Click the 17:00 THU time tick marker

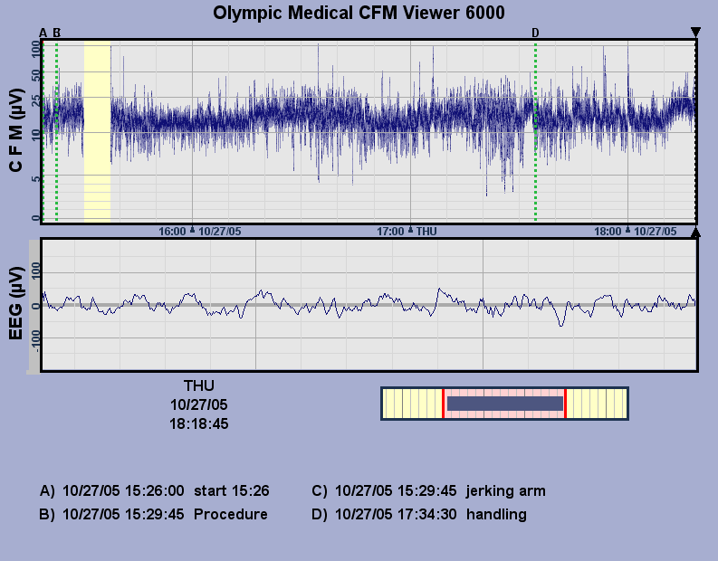tap(410, 229)
